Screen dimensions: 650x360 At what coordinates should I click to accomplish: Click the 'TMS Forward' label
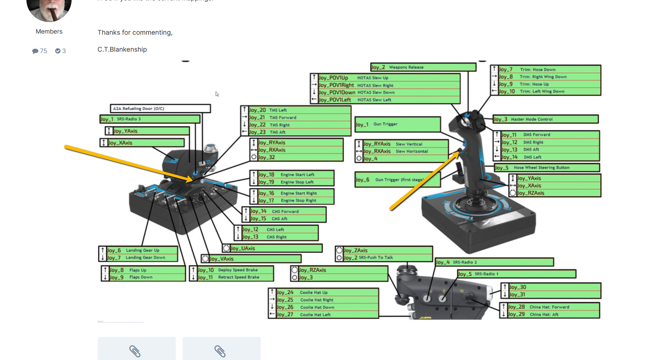pos(283,117)
